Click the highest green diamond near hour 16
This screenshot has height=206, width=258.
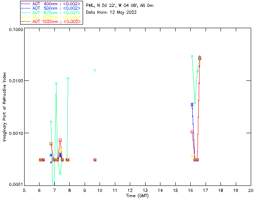192,56
